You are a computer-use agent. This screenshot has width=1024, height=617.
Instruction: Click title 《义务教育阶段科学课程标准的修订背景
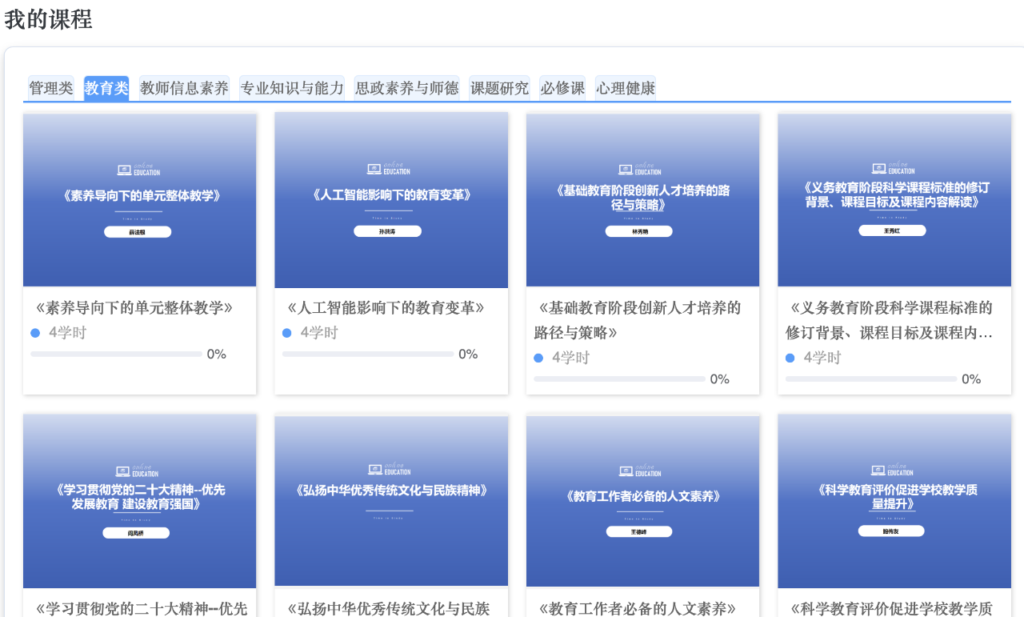point(890,320)
